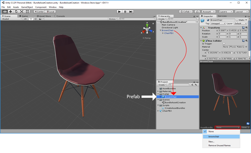Viewport: 251px width, 153px height.
Task: Select the Move tool
Action: (x=11, y=12)
